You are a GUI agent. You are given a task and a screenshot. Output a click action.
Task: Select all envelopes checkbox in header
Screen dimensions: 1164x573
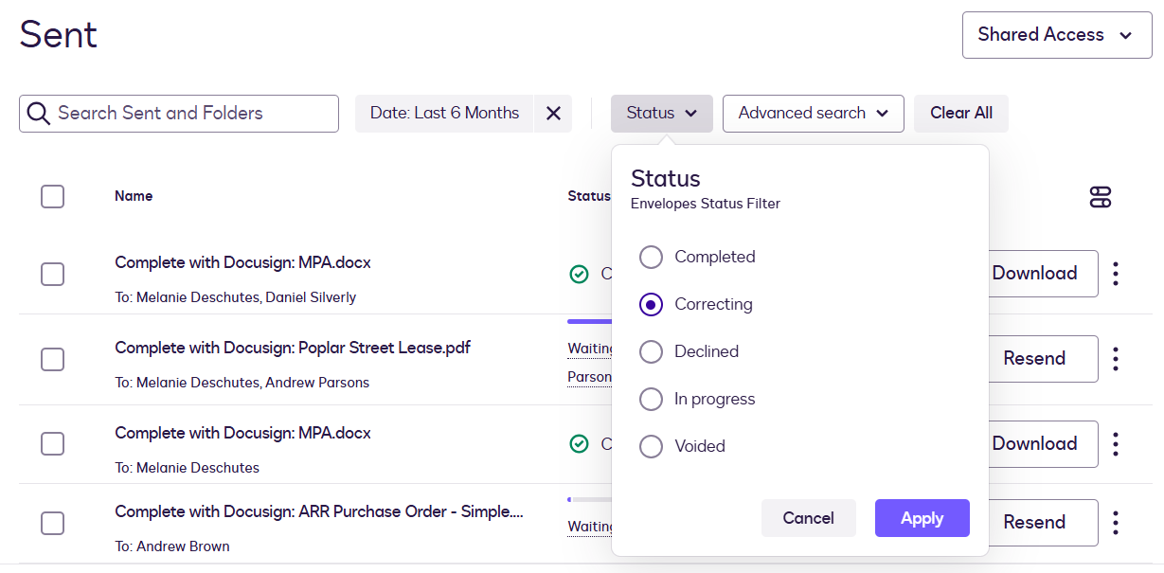53,196
